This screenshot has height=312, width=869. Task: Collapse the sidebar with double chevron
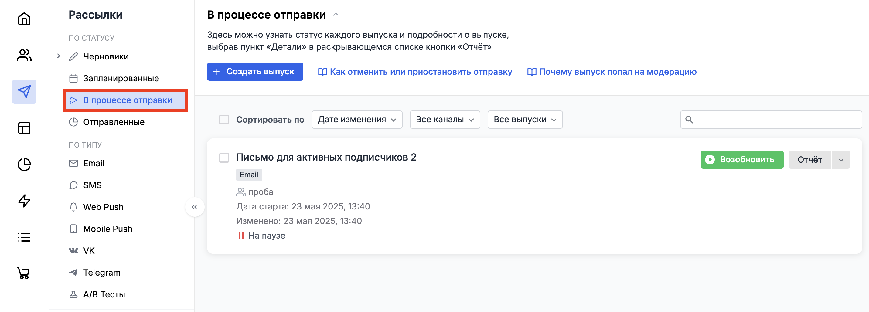click(194, 207)
